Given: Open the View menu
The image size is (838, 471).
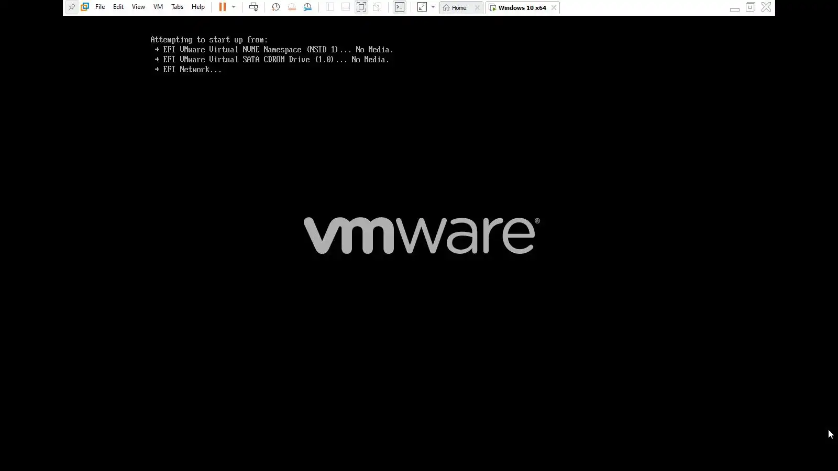Looking at the screenshot, I should 138,7.
